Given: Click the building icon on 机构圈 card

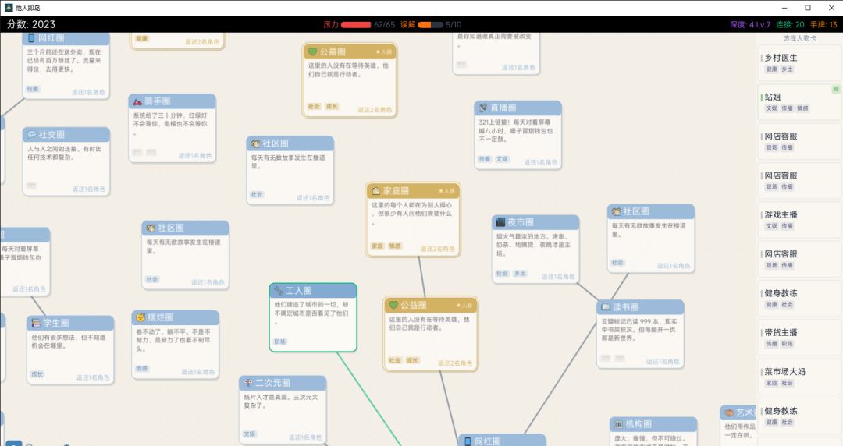Looking at the screenshot, I should pos(618,424).
